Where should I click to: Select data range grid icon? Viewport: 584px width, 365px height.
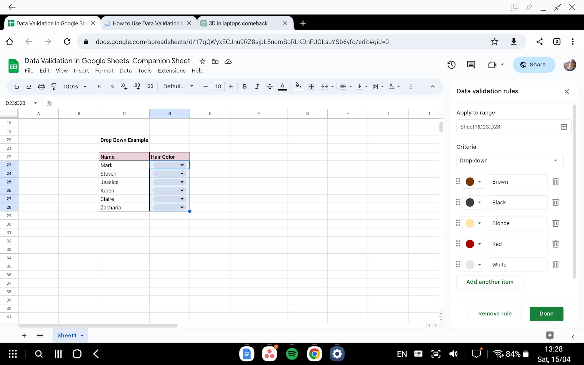(x=564, y=127)
